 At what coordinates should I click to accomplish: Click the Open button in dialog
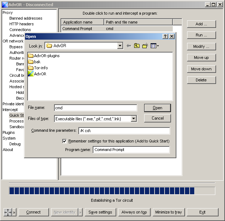(157, 108)
